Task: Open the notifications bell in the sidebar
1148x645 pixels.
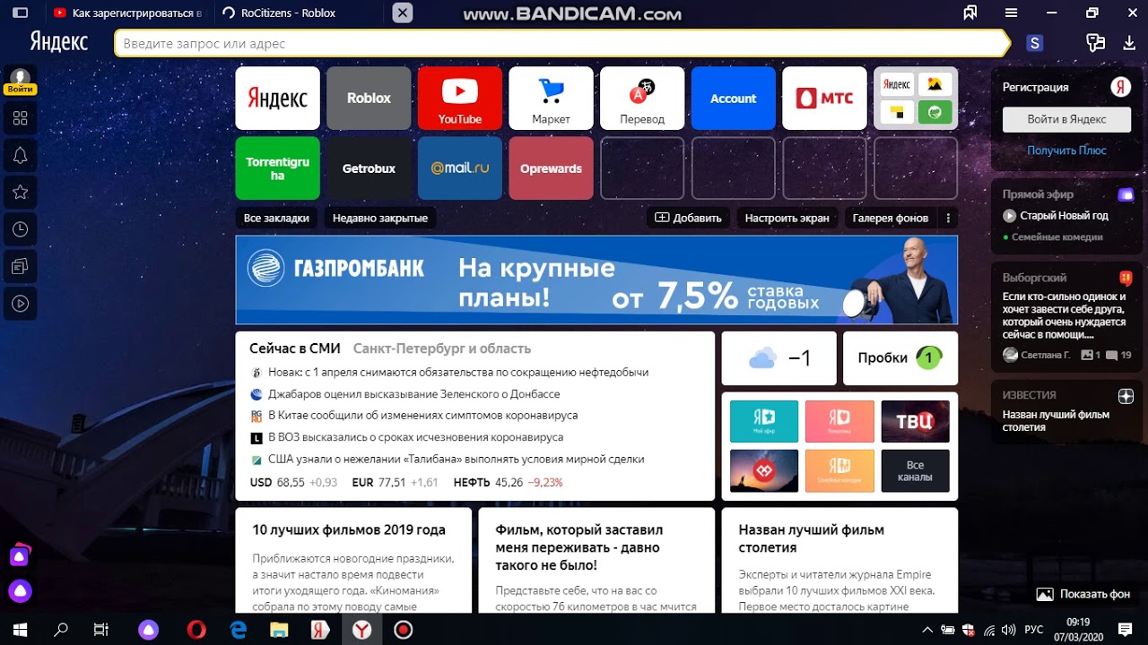Action: [20, 155]
